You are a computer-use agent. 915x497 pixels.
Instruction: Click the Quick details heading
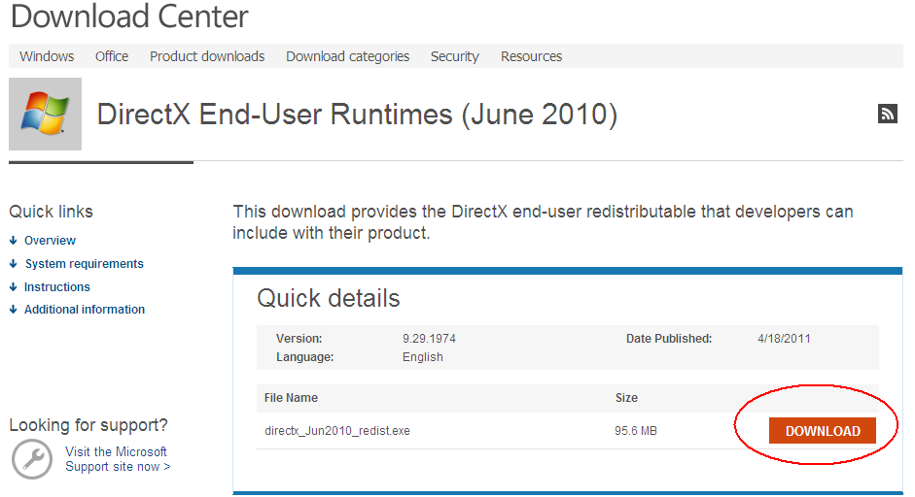click(x=329, y=298)
